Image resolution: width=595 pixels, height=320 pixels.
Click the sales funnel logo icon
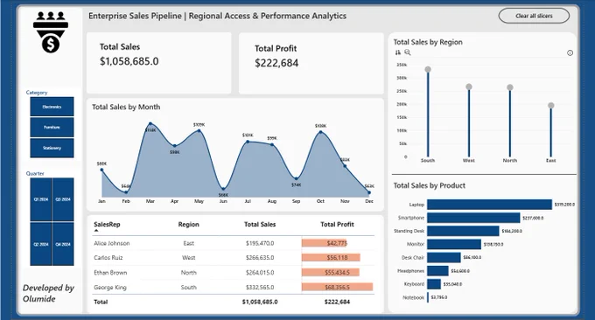51,31
